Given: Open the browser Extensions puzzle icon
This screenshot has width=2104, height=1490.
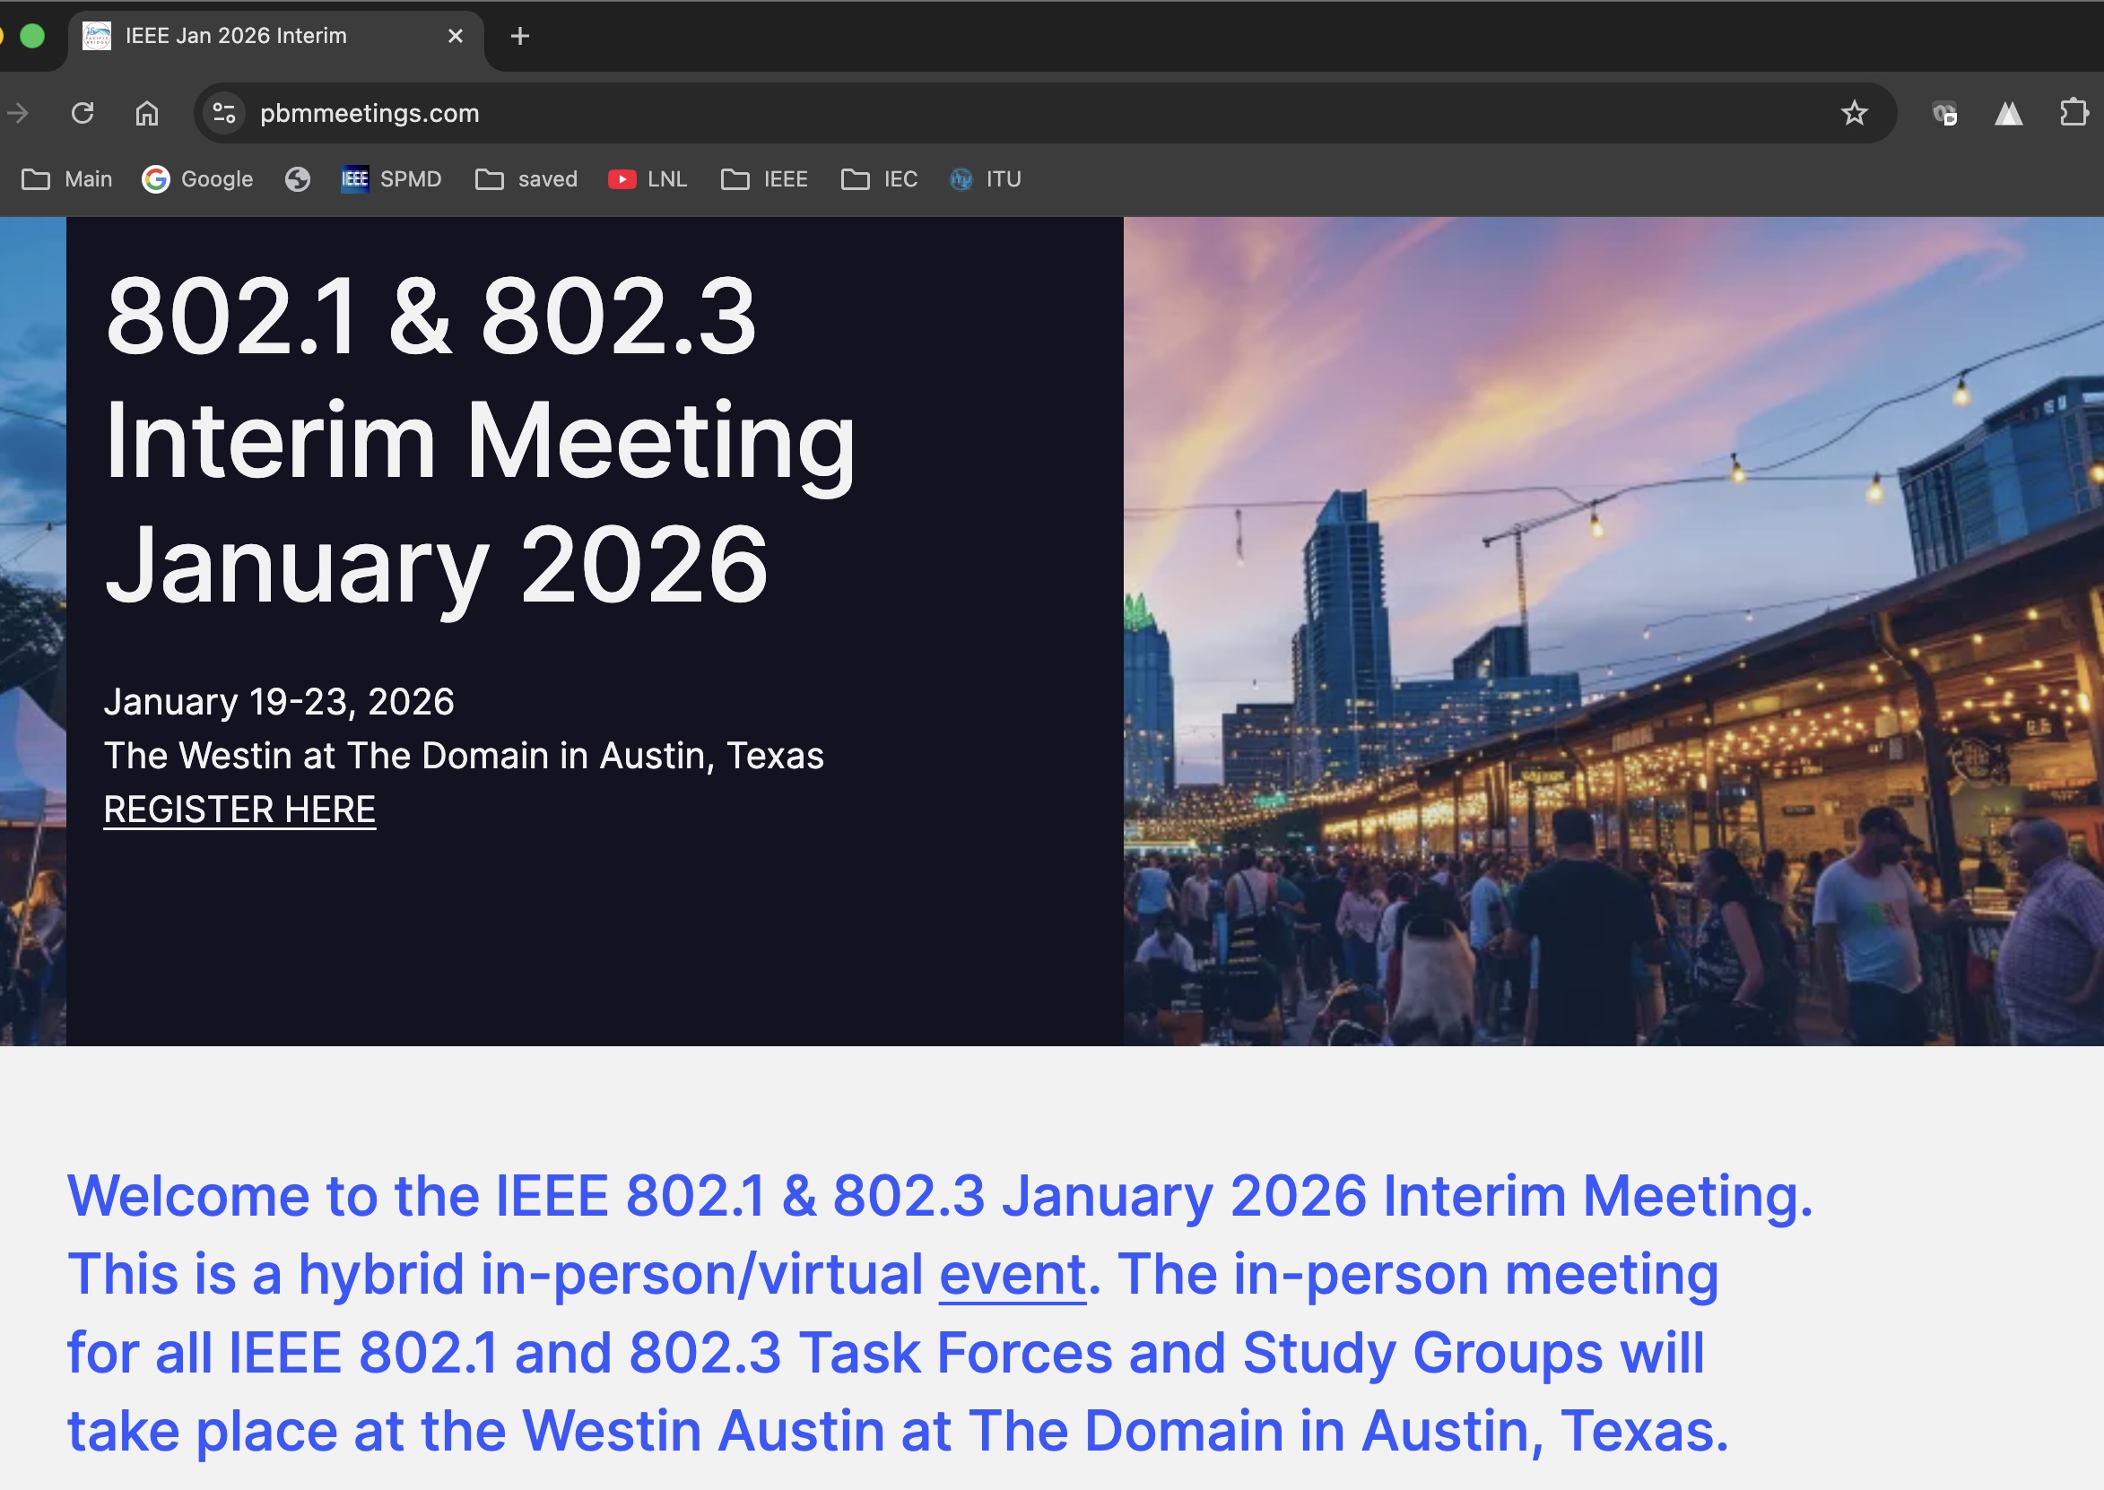Looking at the screenshot, I should (x=2073, y=113).
